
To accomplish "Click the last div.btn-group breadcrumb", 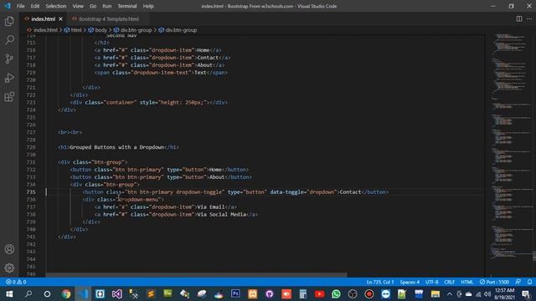I will (x=181, y=30).
